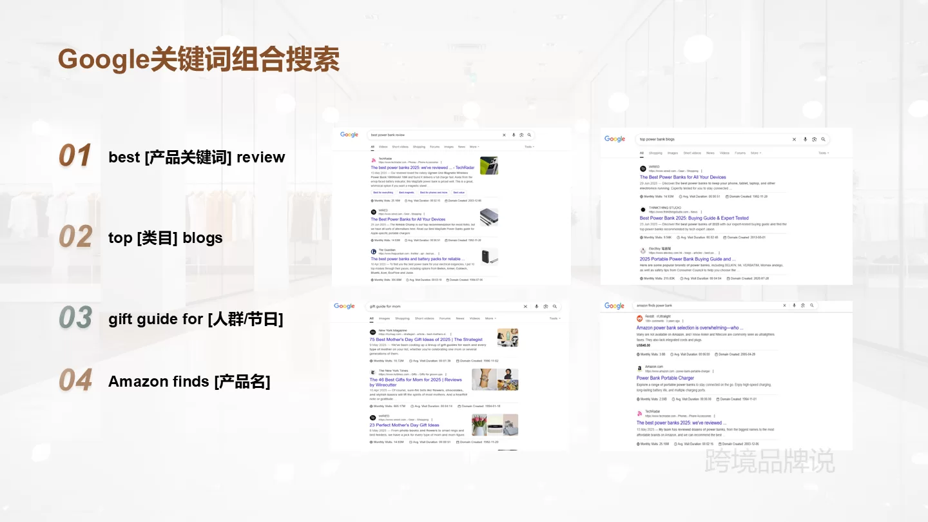Start voice search in 'best power bank review' window
The height and width of the screenshot is (522, 928).
[514, 135]
